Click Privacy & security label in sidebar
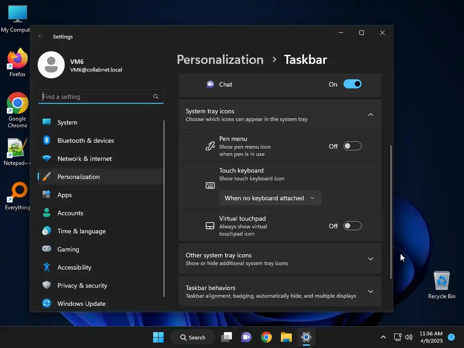The image size is (464, 348). tap(82, 285)
